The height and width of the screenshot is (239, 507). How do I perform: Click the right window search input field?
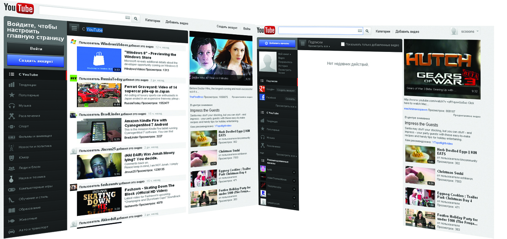point(320,30)
